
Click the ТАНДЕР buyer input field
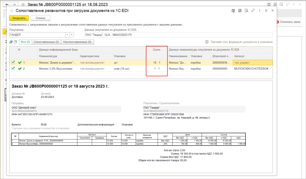(37, 35)
